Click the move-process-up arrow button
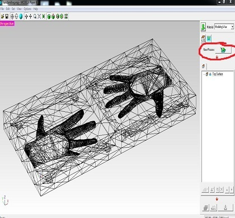Viewport: 235px width, 218px height. tap(227, 190)
